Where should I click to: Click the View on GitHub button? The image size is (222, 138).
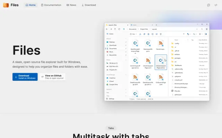click(52, 77)
